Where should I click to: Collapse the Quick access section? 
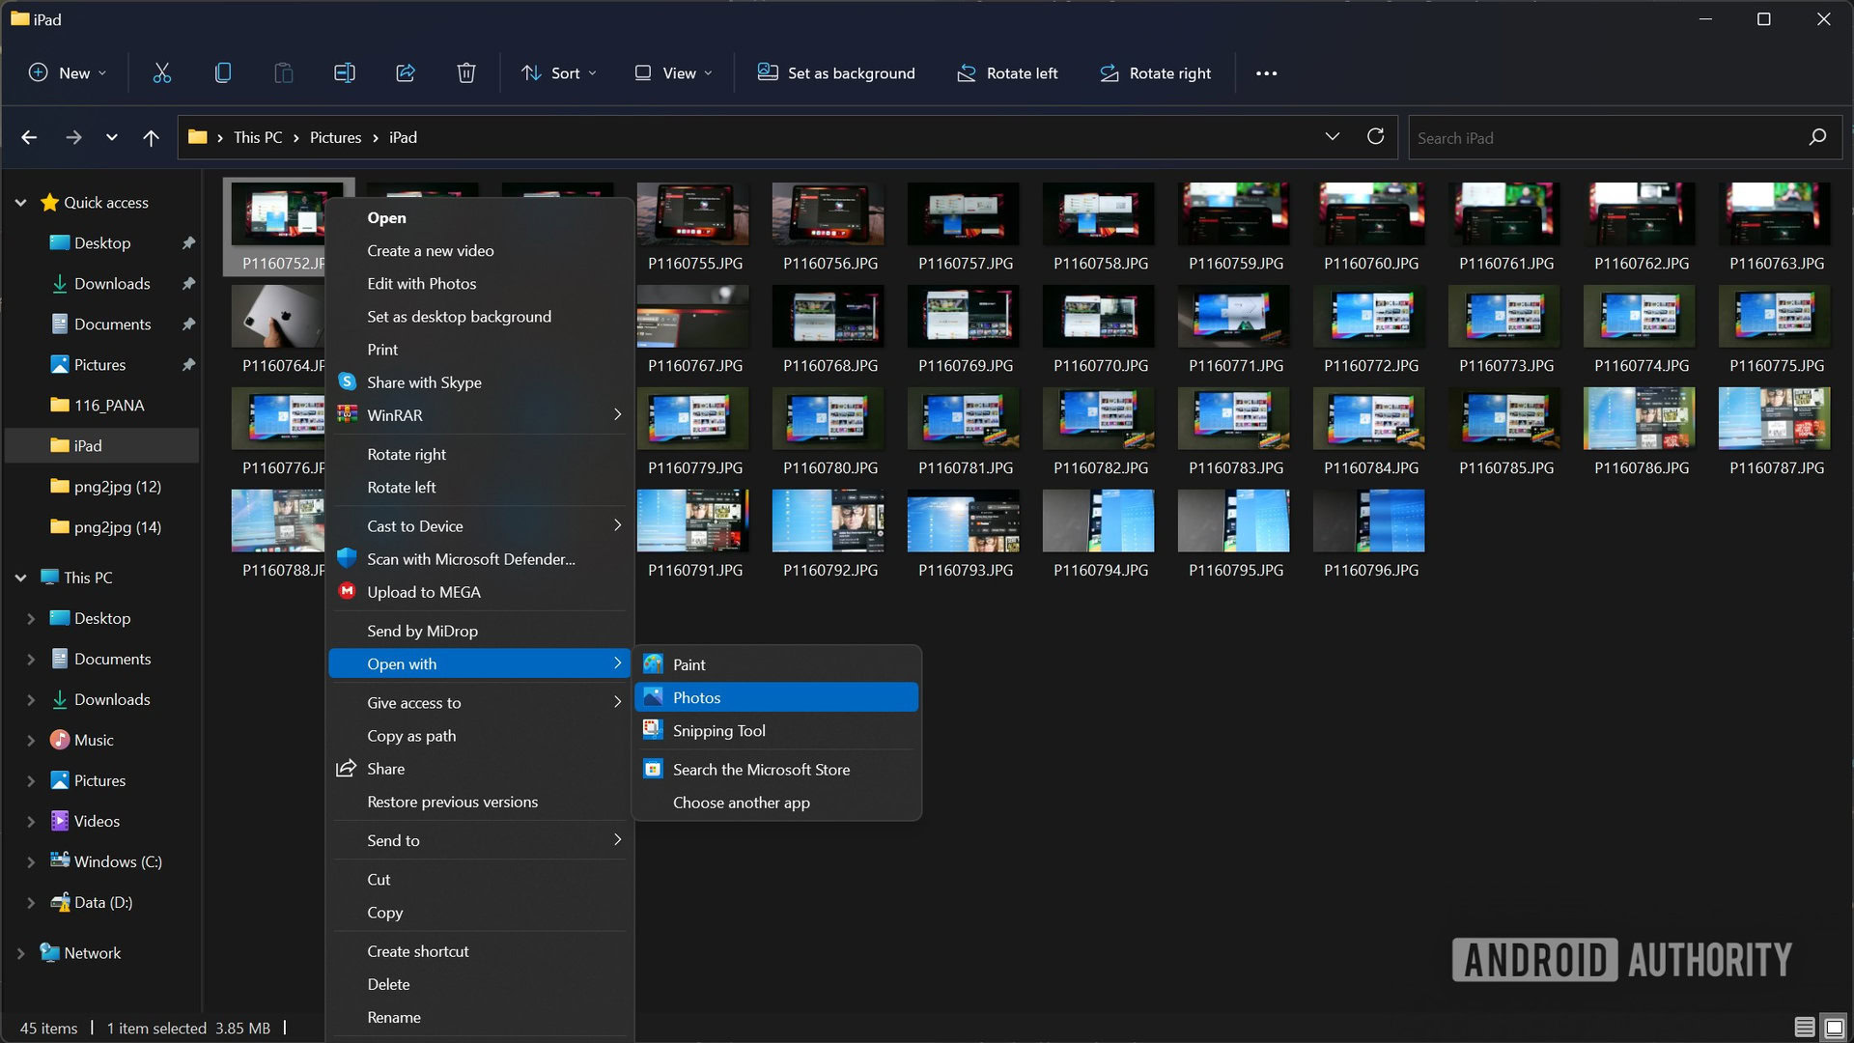20,203
